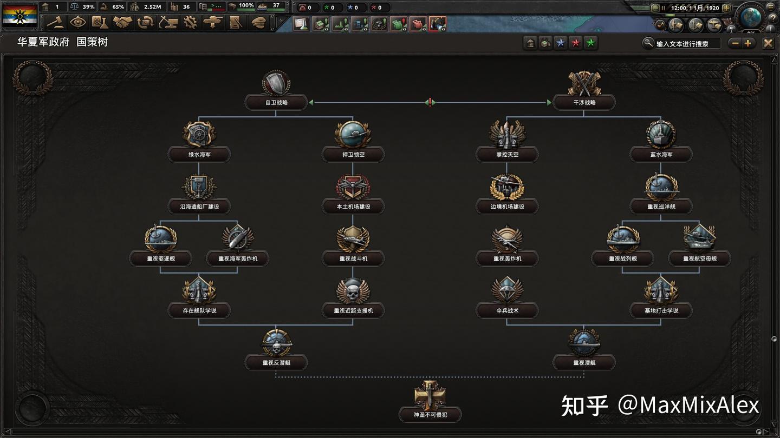Click the 重视战列舰 focus icon
The height and width of the screenshot is (438, 780).
coord(623,238)
